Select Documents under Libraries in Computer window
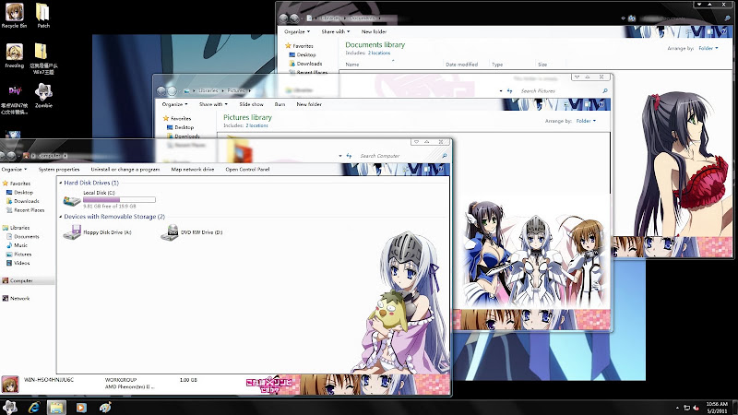Viewport: 738px width, 415px height. [x=22, y=236]
